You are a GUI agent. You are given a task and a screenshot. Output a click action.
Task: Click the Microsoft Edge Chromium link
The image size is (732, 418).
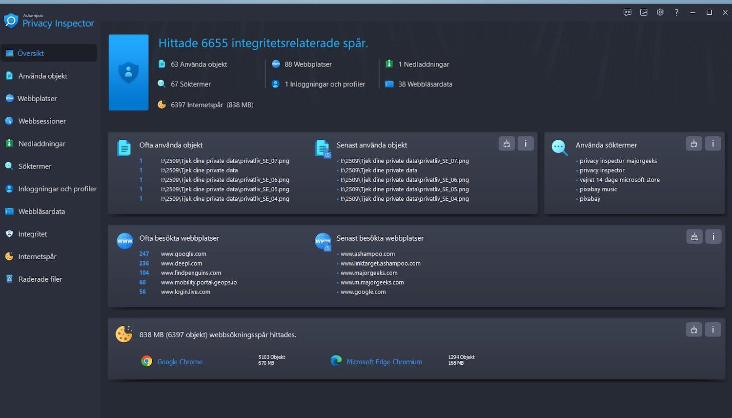tap(384, 362)
